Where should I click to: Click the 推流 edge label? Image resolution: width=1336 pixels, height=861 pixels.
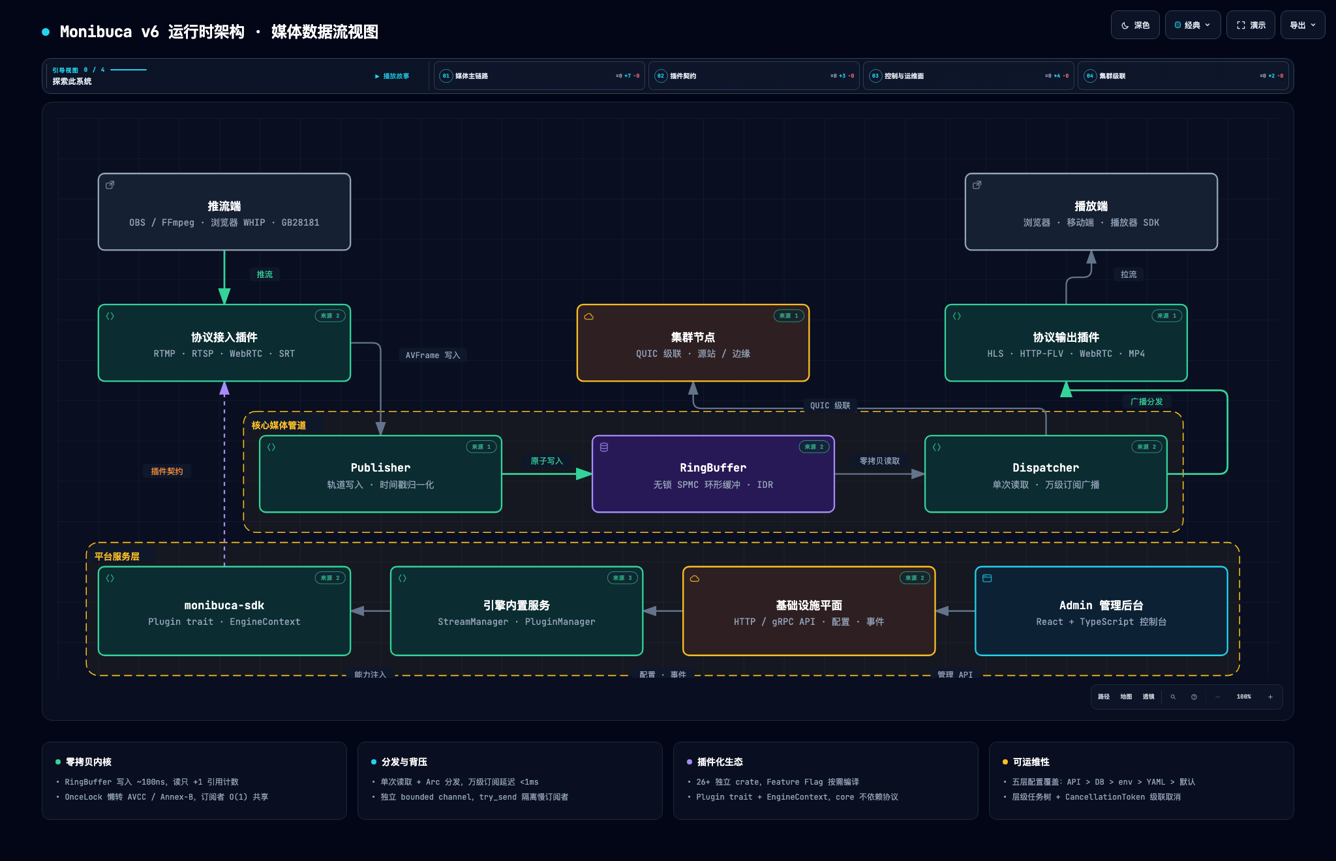pyautogui.click(x=265, y=275)
